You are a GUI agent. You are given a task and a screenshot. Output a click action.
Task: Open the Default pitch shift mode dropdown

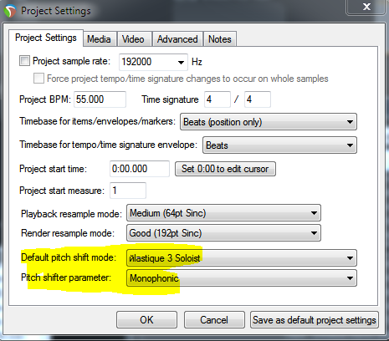pyautogui.click(x=242, y=258)
